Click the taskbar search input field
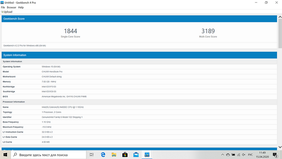Image resolution: width=282 pixels, height=159 pixels. click(49, 155)
